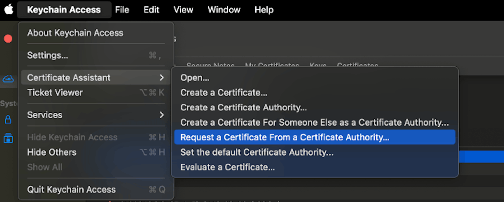Click the iCloud keychain sidebar icon
Screen dimensions: 504x202
(8, 79)
